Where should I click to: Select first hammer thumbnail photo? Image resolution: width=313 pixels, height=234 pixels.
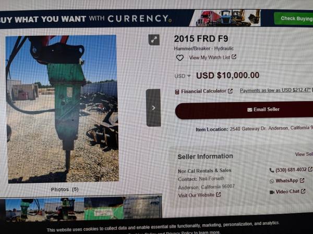[x=25, y=210]
